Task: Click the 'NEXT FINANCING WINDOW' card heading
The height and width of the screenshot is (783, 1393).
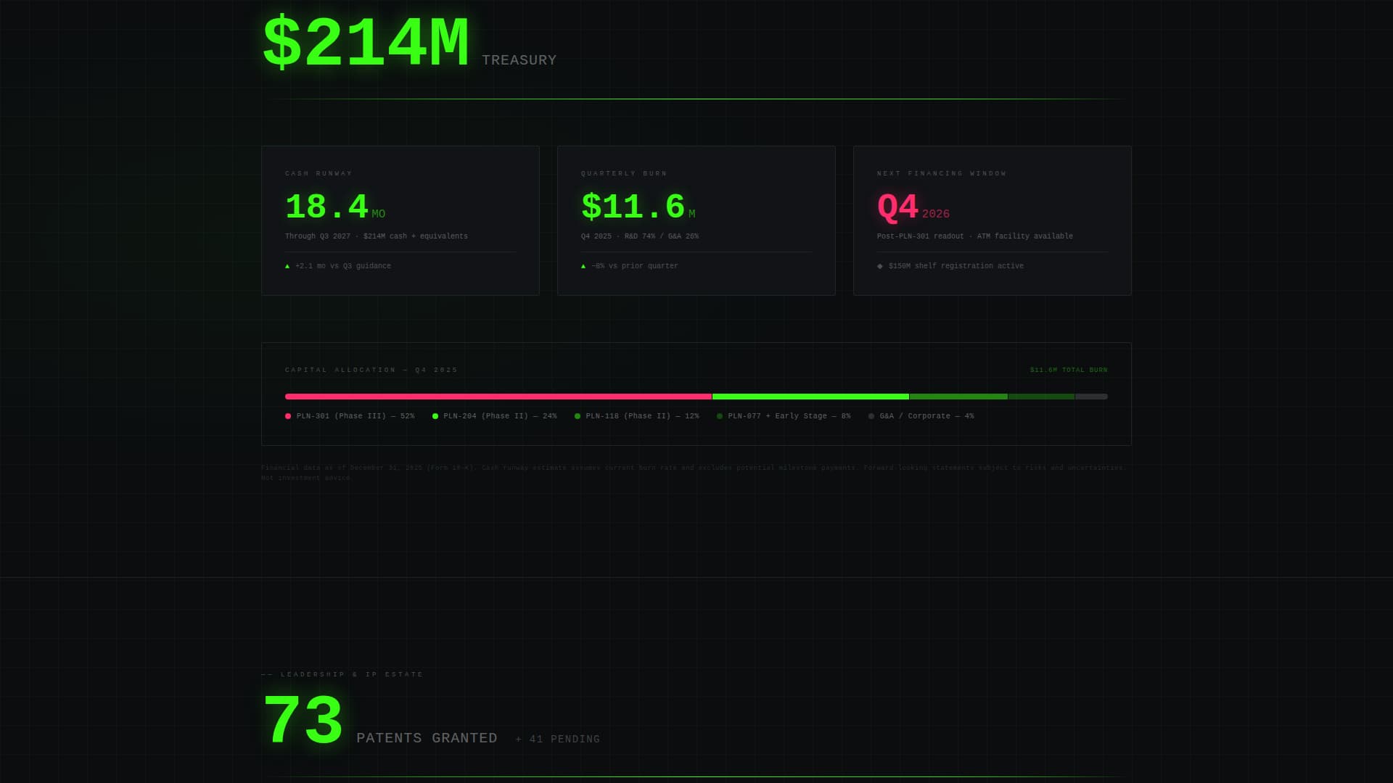Action: (x=942, y=173)
